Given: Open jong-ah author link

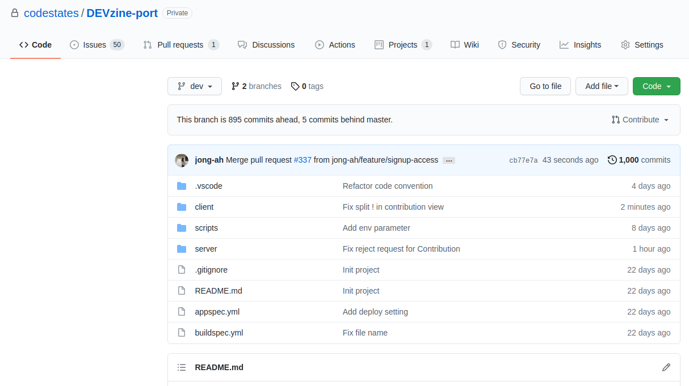Looking at the screenshot, I should pyautogui.click(x=209, y=160).
